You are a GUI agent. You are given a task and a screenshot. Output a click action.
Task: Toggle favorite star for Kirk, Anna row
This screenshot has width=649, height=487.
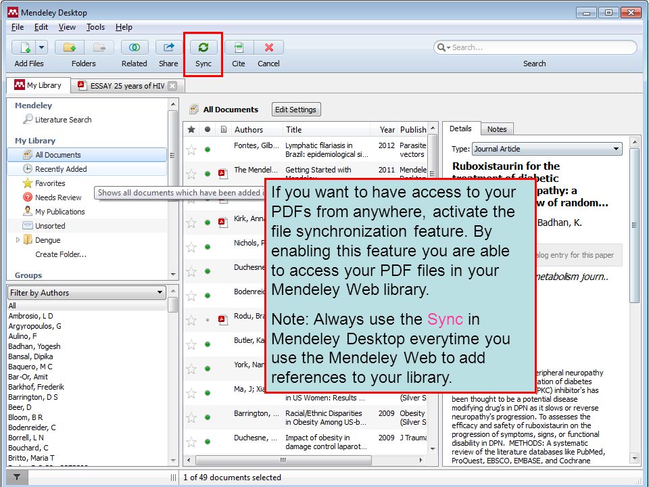point(191,223)
